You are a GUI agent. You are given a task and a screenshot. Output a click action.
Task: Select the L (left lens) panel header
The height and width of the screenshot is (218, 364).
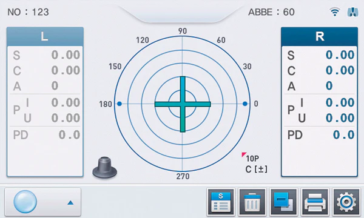click(x=45, y=36)
